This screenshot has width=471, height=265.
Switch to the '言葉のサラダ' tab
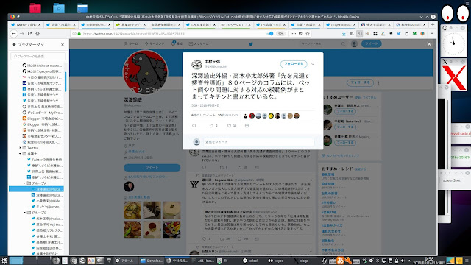click(131, 24)
